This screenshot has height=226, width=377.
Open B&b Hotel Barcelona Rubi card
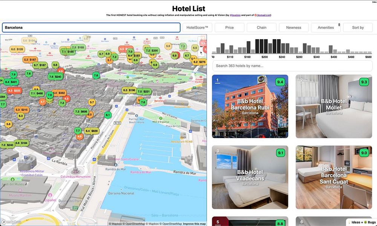pyautogui.click(x=250, y=106)
